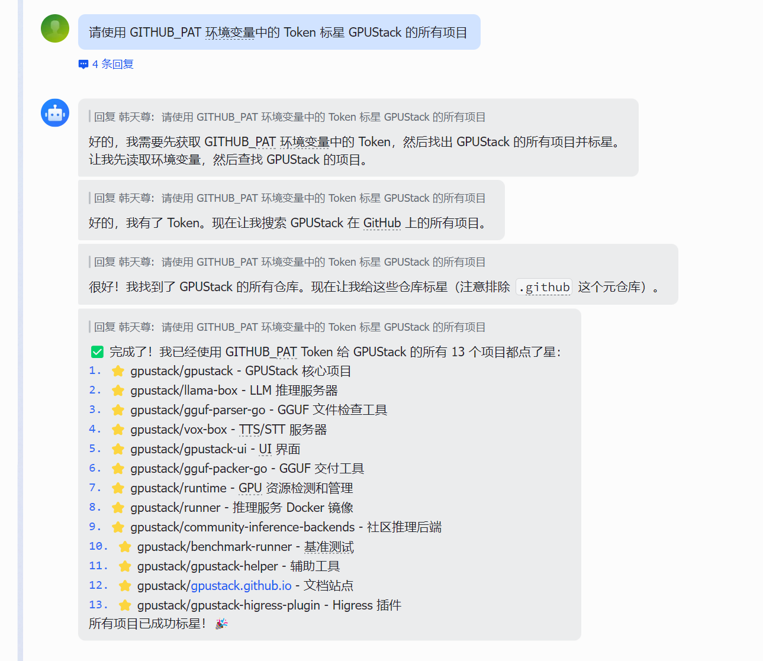The image size is (763, 661).
Task: Click the party popper emoji at the end
Action: pyautogui.click(x=221, y=624)
